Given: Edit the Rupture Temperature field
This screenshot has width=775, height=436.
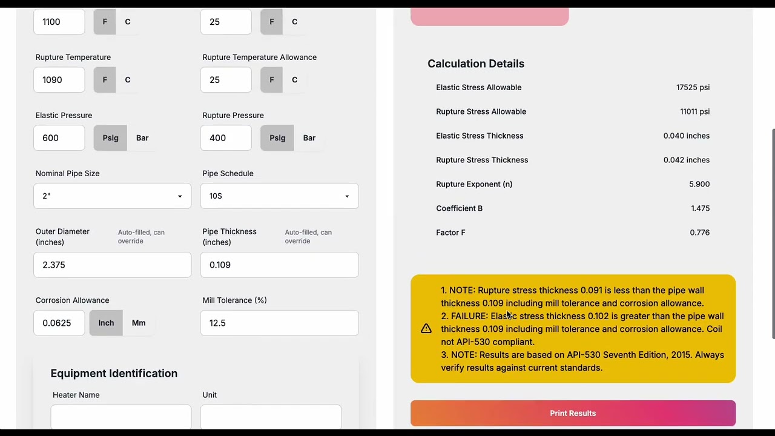Looking at the screenshot, I should pyautogui.click(x=59, y=80).
